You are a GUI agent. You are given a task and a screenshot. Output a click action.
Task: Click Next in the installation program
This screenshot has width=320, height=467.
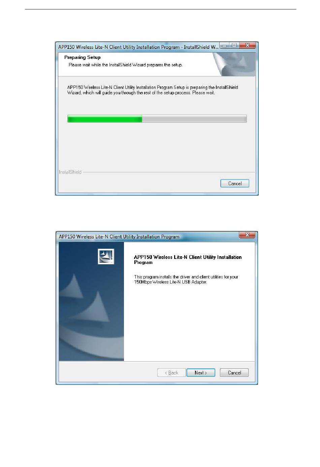click(x=201, y=373)
